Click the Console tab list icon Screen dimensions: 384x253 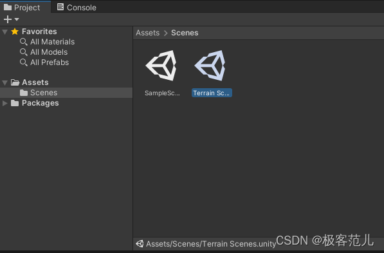point(60,7)
